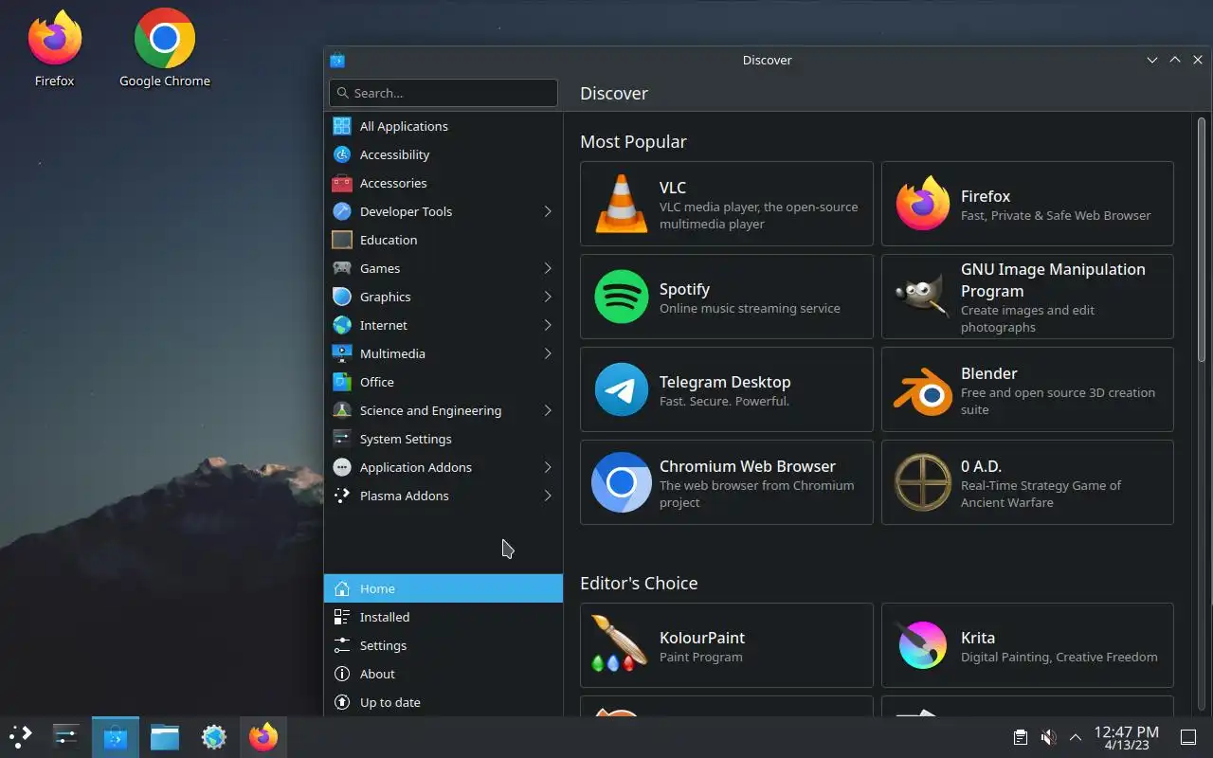This screenshot has height=758, width=1213.
Task: Click the Show Desktop button
Action: [x=1188, y=737]
